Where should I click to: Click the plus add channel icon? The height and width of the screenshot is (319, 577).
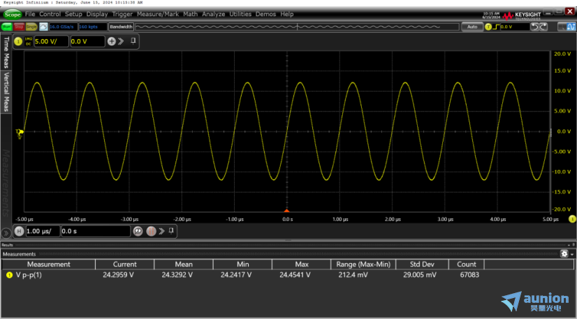112,42
